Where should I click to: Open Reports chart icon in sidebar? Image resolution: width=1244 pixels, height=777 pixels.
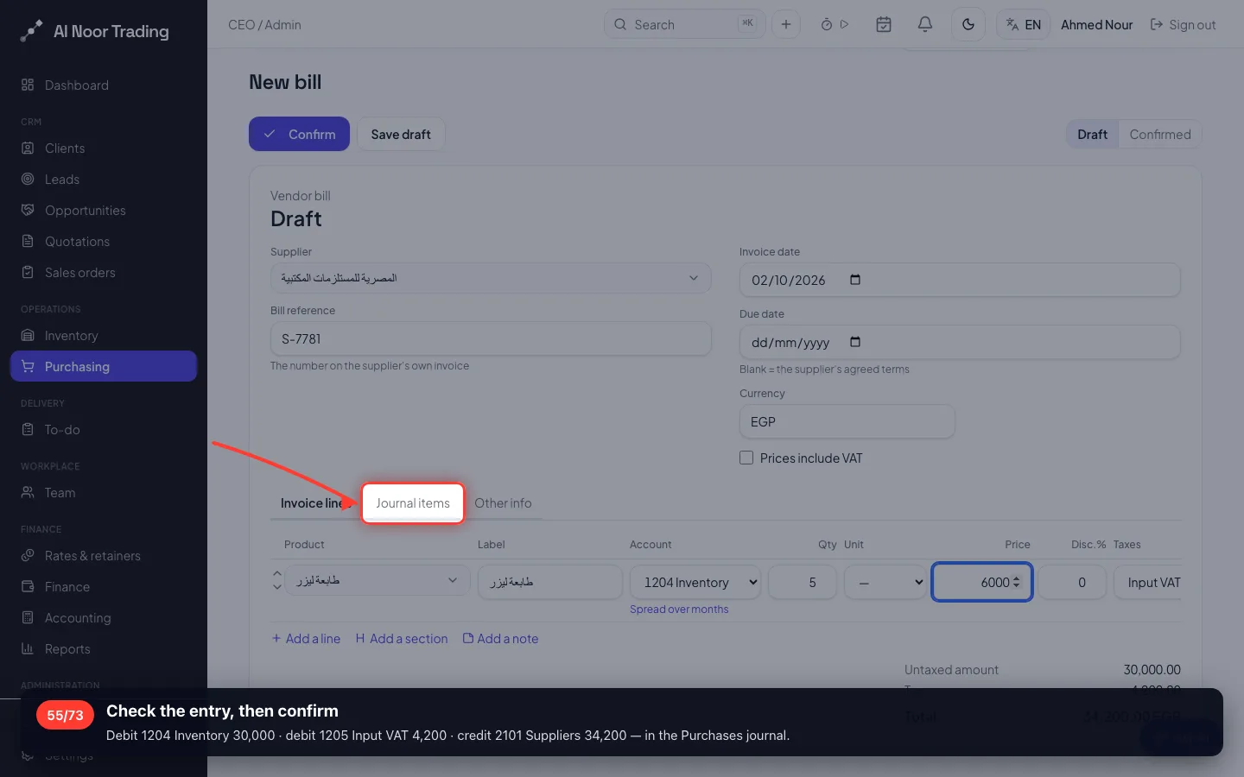[28, 648]
